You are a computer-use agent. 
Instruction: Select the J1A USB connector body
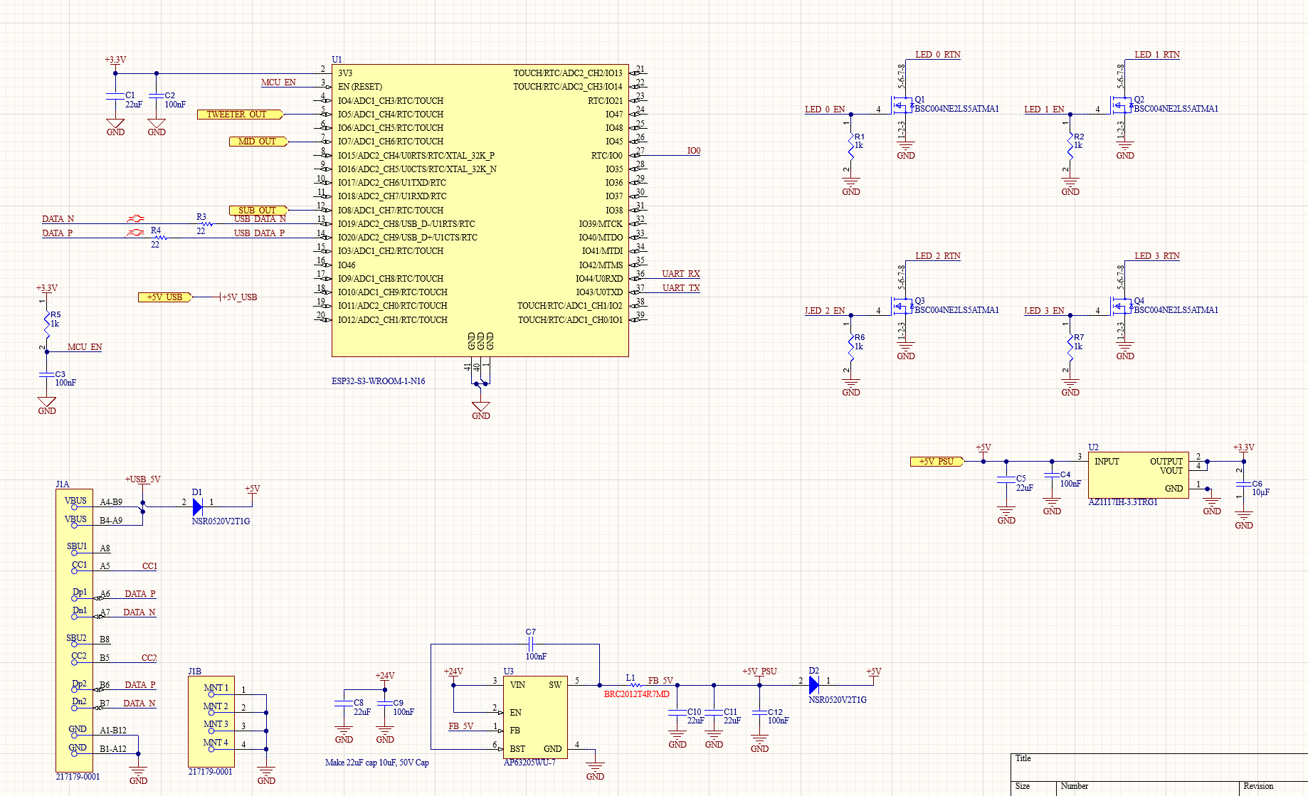74,631
